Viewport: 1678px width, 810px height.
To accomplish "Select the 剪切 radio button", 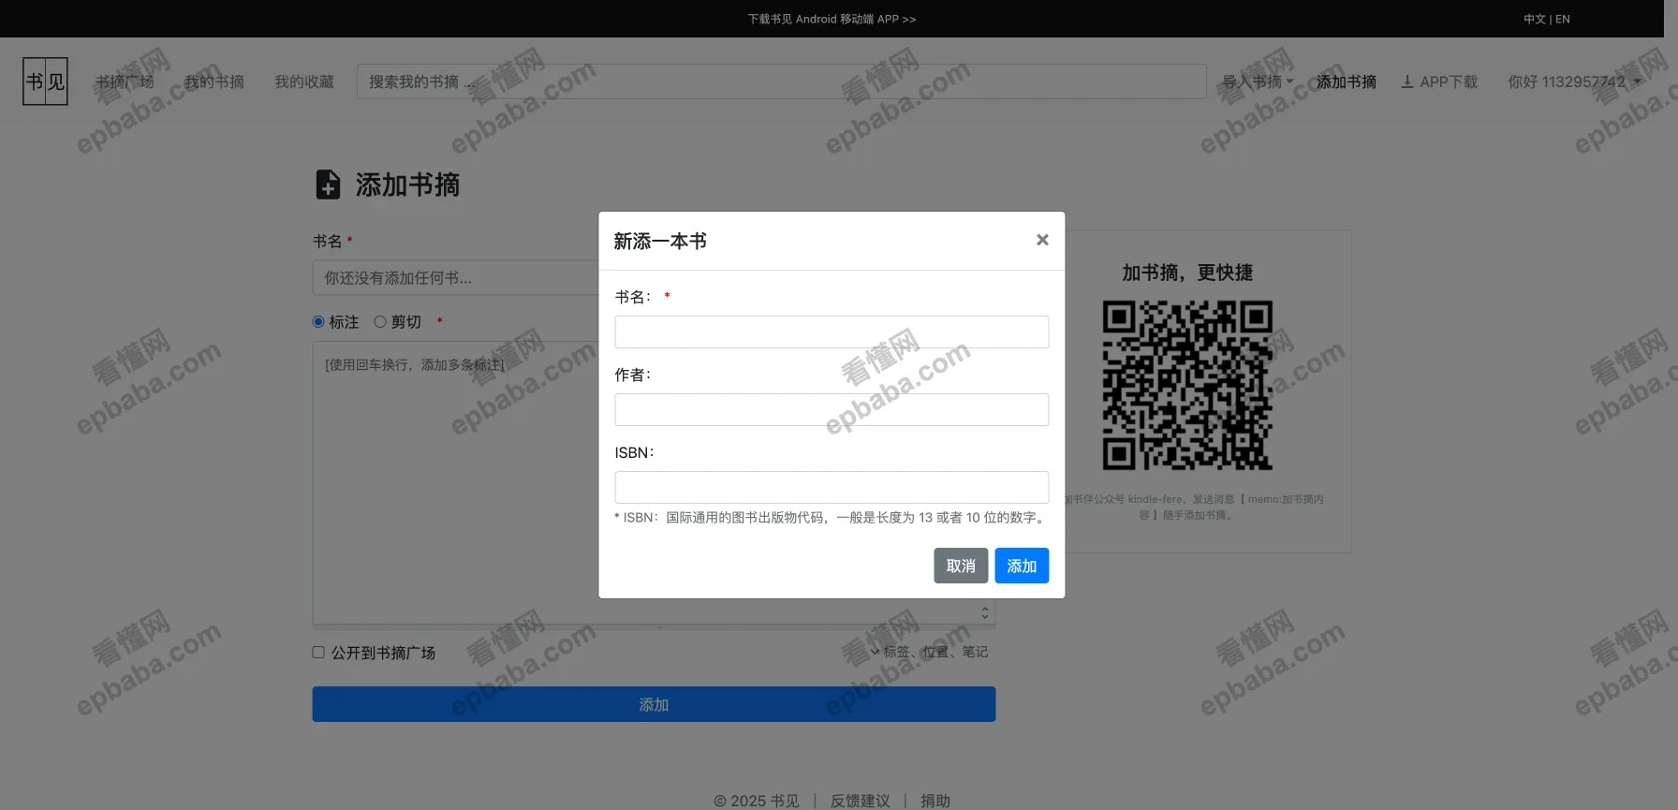I will (380, 322).
